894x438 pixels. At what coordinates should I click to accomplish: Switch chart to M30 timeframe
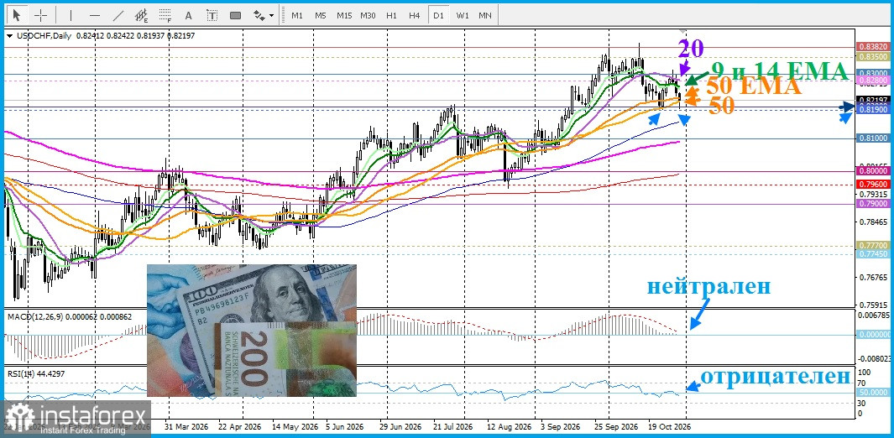368,15
